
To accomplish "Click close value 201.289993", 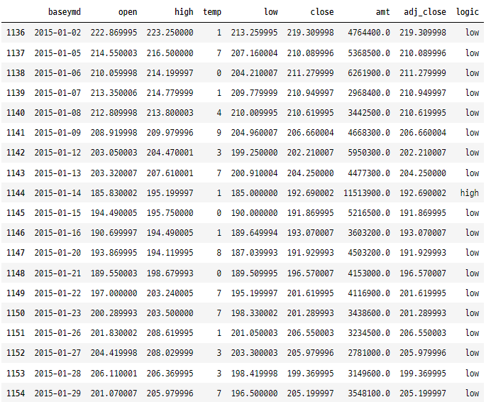I will click(x=310, y=313).
